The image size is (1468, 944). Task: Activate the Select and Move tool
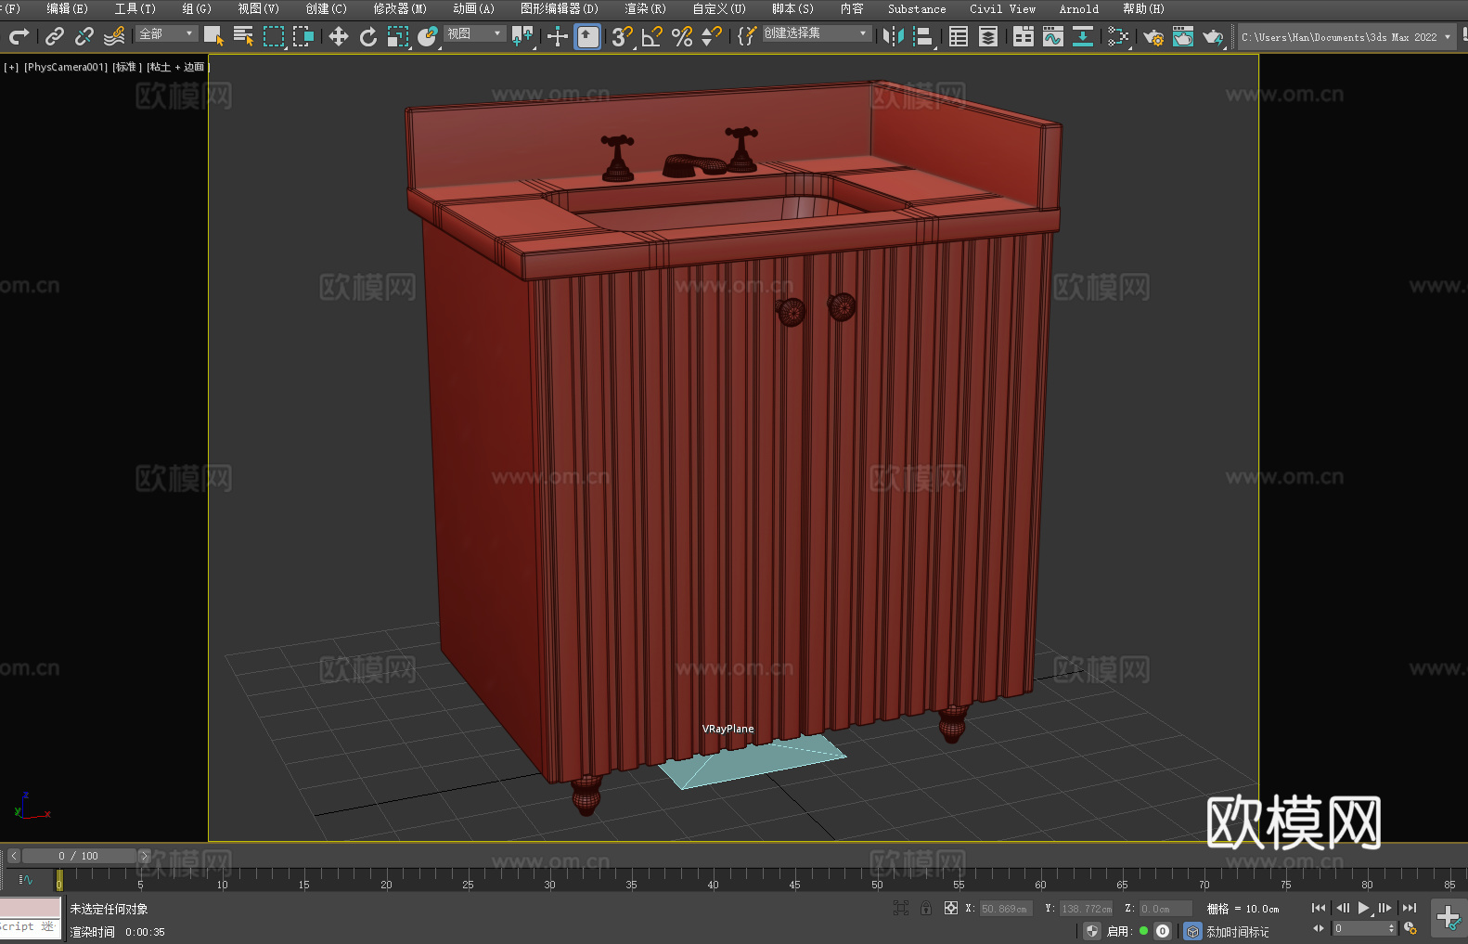click(339, 36)
